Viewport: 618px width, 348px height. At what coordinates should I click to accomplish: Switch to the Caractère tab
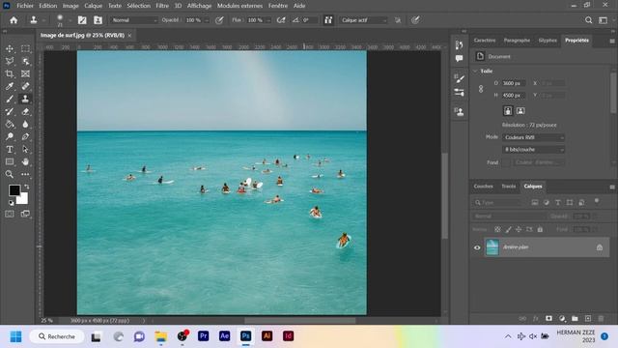(x=485, y=41)
